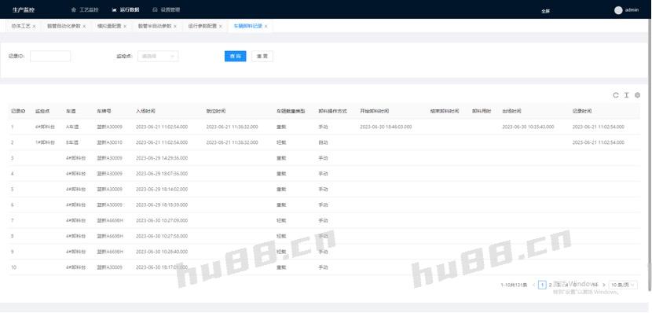The width and height of the screenshot is (652, 313).
Task: Click the 自动 operation mode in row 2
Action: coord(323,142)
